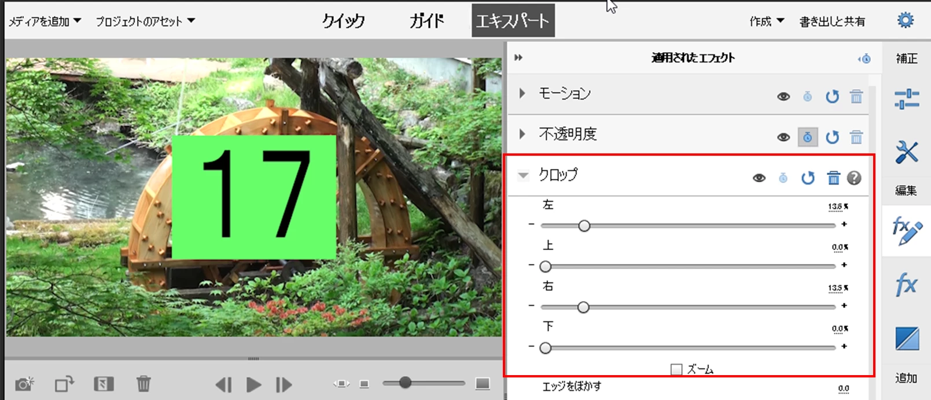
Task: Increase 下 crop with plus button
Action: pyautogui.click(x=844, y=347)
